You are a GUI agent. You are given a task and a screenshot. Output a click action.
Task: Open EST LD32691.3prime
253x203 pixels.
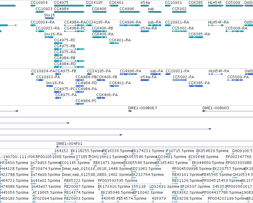(x=164, y=187)
